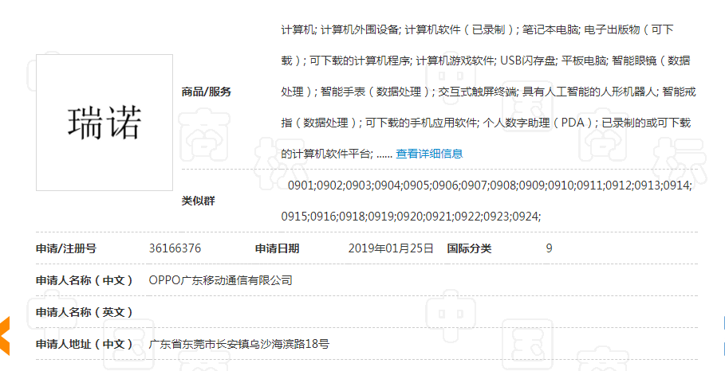This screenshot has height=371, width=725.
Task: Click the 国际分类 label
Action: 470,248
